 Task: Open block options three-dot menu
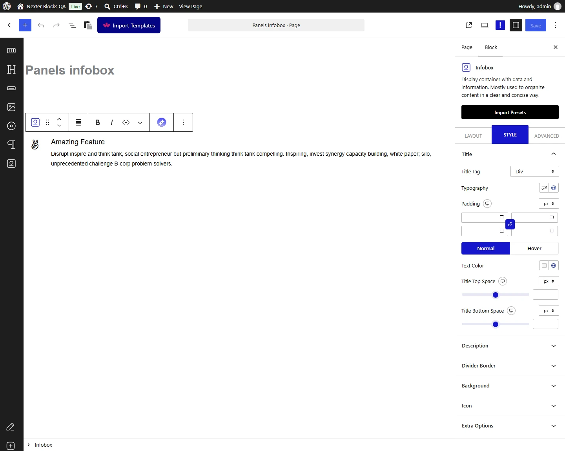tap(183, 122)
